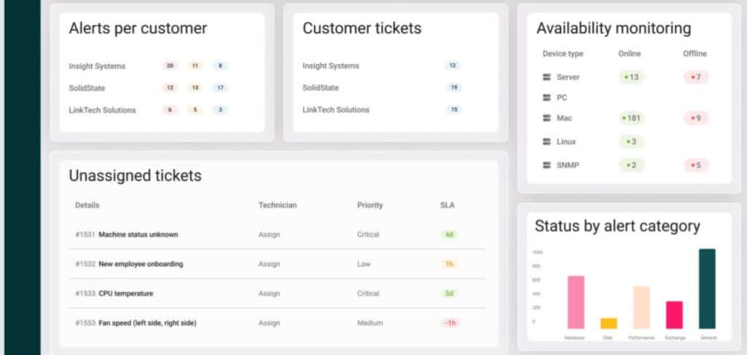747x355 pixels.
Task: Click the Online column header
Action: (630, 54)
